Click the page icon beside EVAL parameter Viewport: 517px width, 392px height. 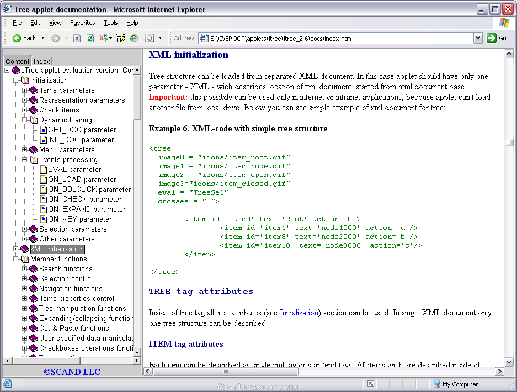(44, 170)
